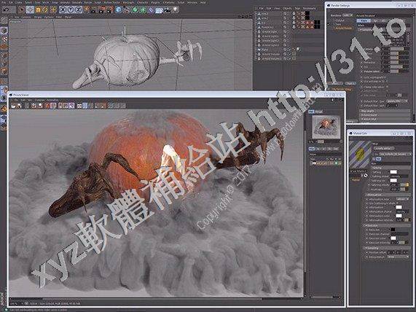Toggle the Z axis lock
This screenshot has height=312, width=416.
[79, 9]
